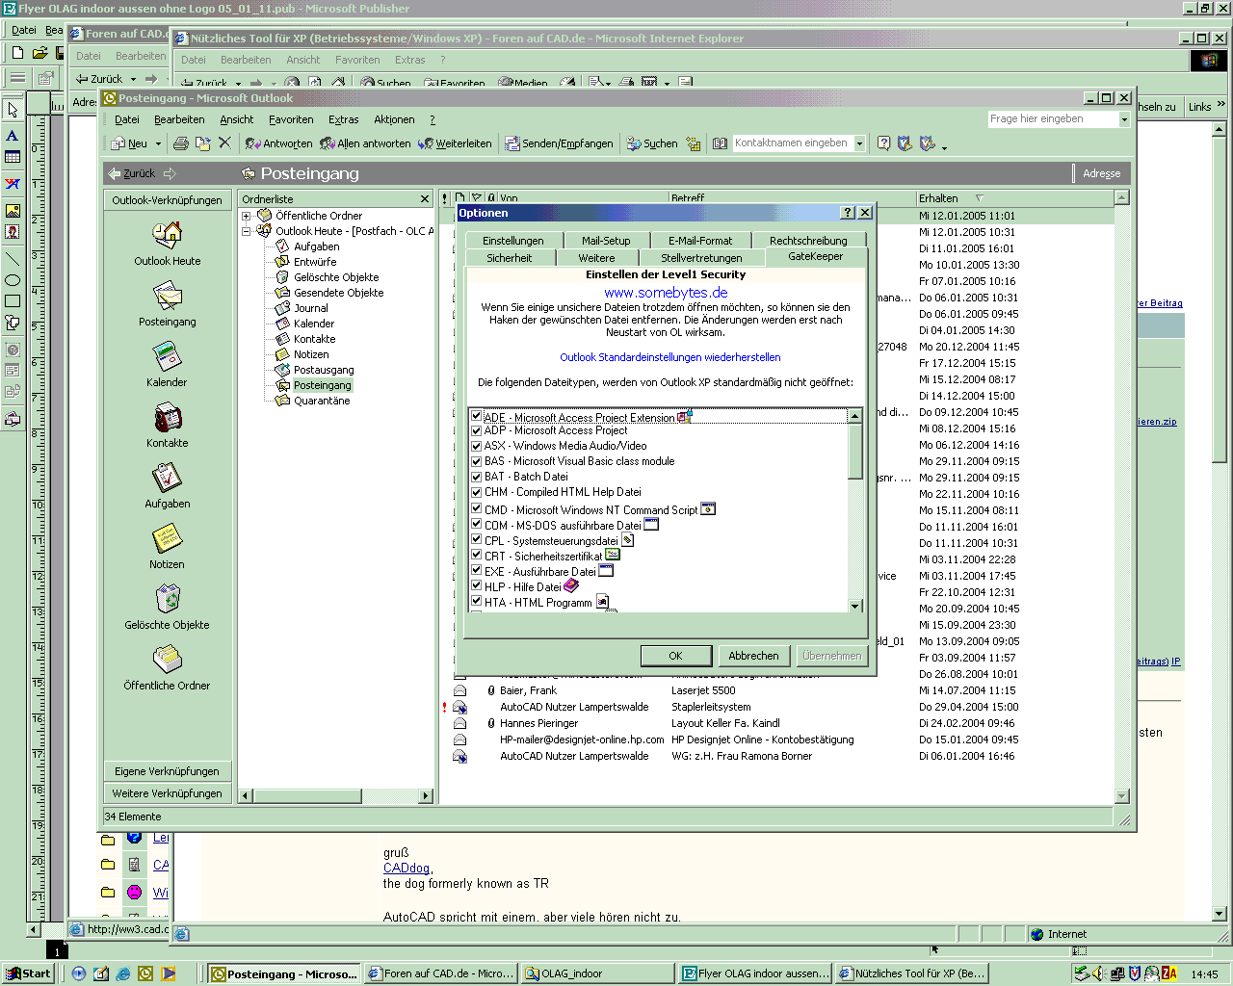
Task: Open the Kontaktnamen eingeben dropdown arrow
Action: tap(858, 143)
